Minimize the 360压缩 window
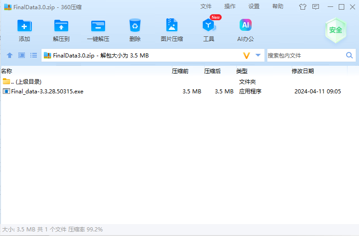Viewport: 359px width, 236px height. pyautogui.click(x=330, y=7)
